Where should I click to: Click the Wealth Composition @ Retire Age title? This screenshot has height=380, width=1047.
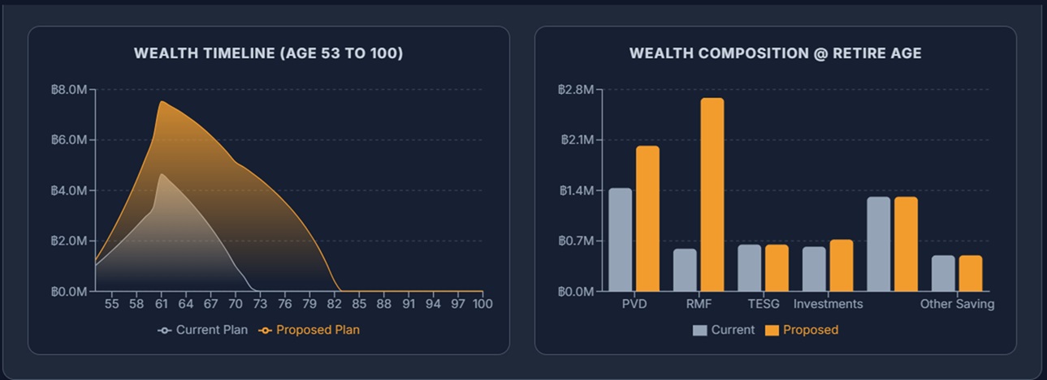click(x=775, y=53)
